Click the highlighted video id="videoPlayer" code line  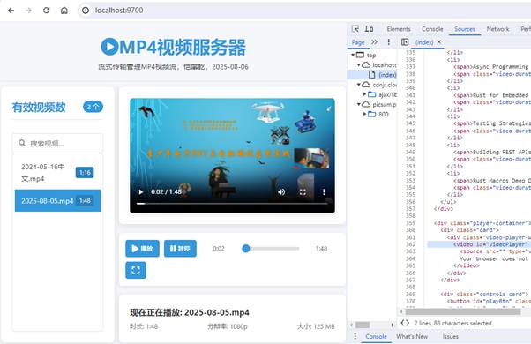click(x=479, y=244)
